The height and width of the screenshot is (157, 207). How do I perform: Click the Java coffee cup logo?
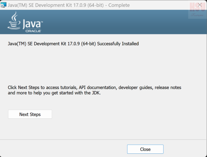click(14, 21)
